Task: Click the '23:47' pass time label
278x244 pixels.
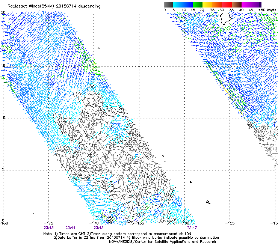Action: point(192,228)
